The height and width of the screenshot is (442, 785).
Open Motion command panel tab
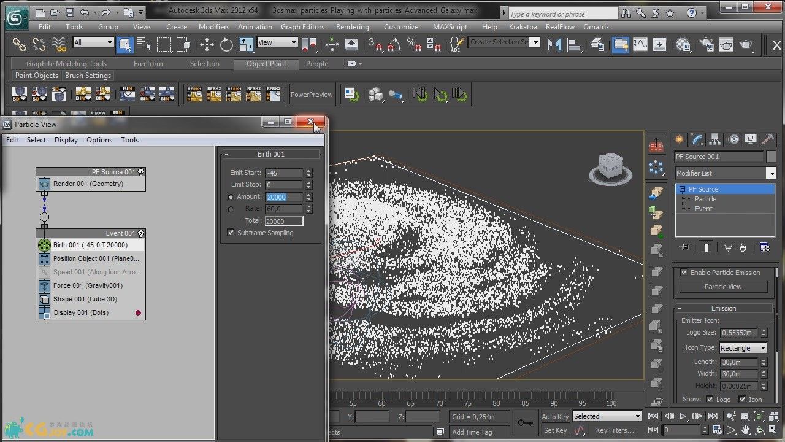point(733,139)
